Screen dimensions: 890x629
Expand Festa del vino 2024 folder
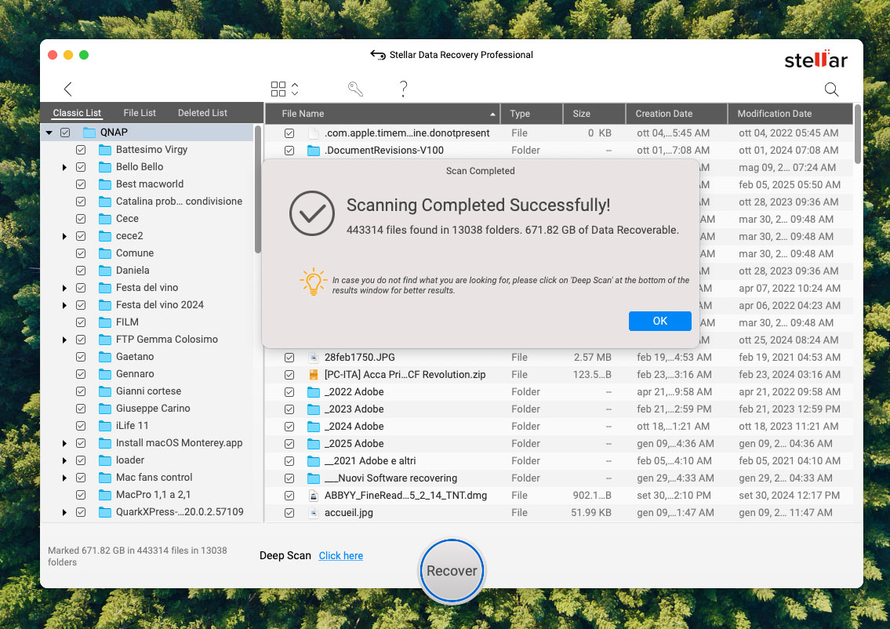click(x=64, y=305)
